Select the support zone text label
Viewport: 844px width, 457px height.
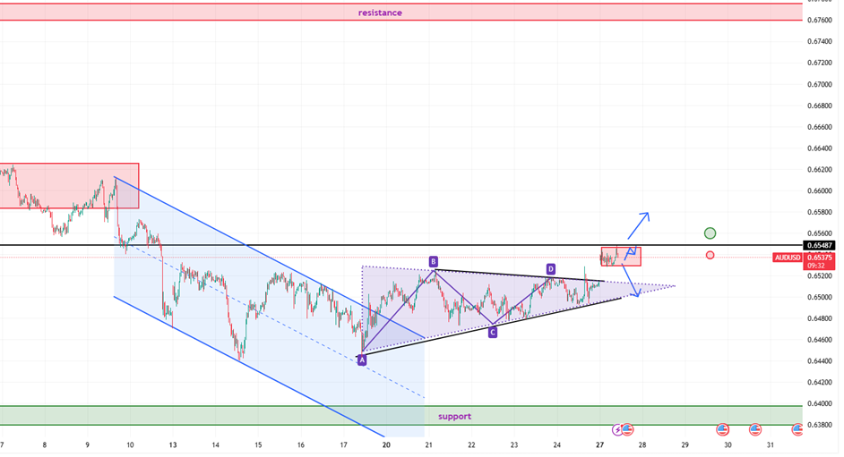[454, 417]
